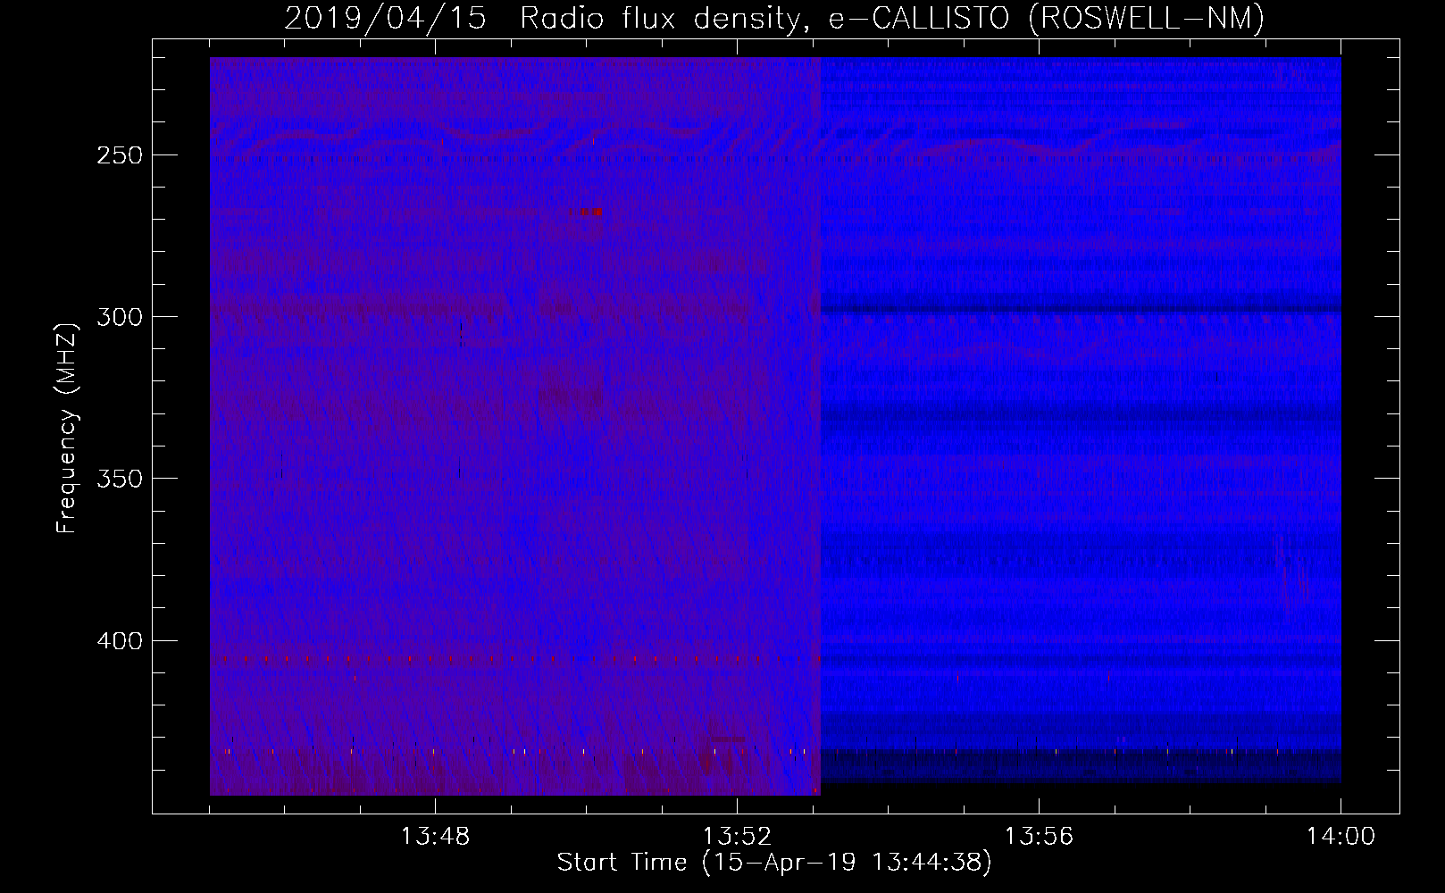Select the 250 frequency axis label
This screenshot has width=1445, height=893.
pos(119,155)
